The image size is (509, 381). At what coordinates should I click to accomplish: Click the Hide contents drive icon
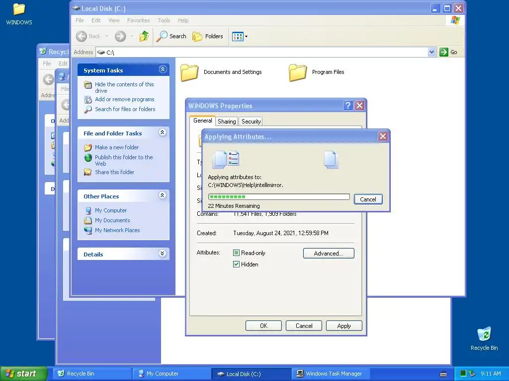pyautogui.click(x=88, y=85)
